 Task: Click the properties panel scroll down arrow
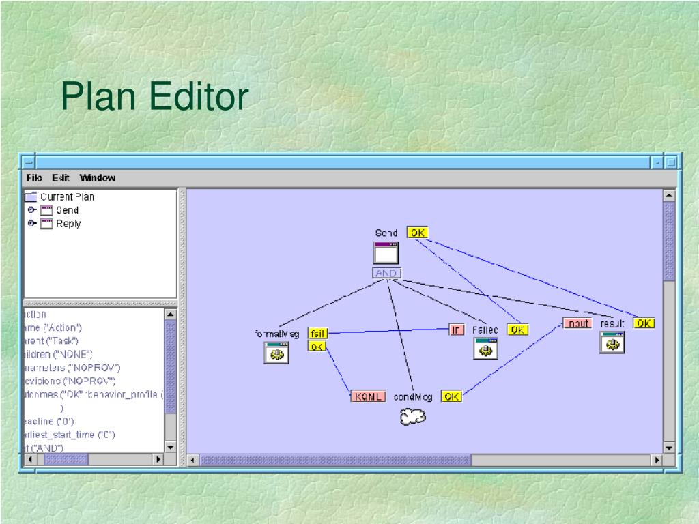(x=170, y=446)
